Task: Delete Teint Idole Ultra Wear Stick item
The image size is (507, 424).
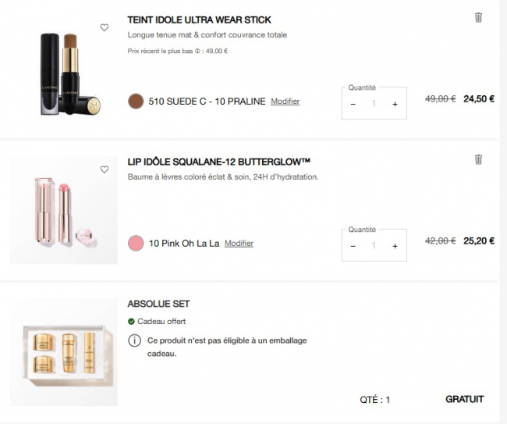Action: [x=478, y=17]
